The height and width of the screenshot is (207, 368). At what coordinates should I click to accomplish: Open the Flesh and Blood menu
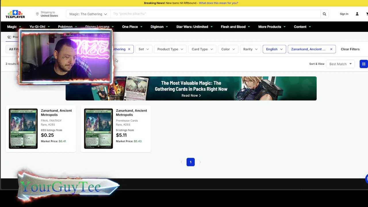click(235, 27)
